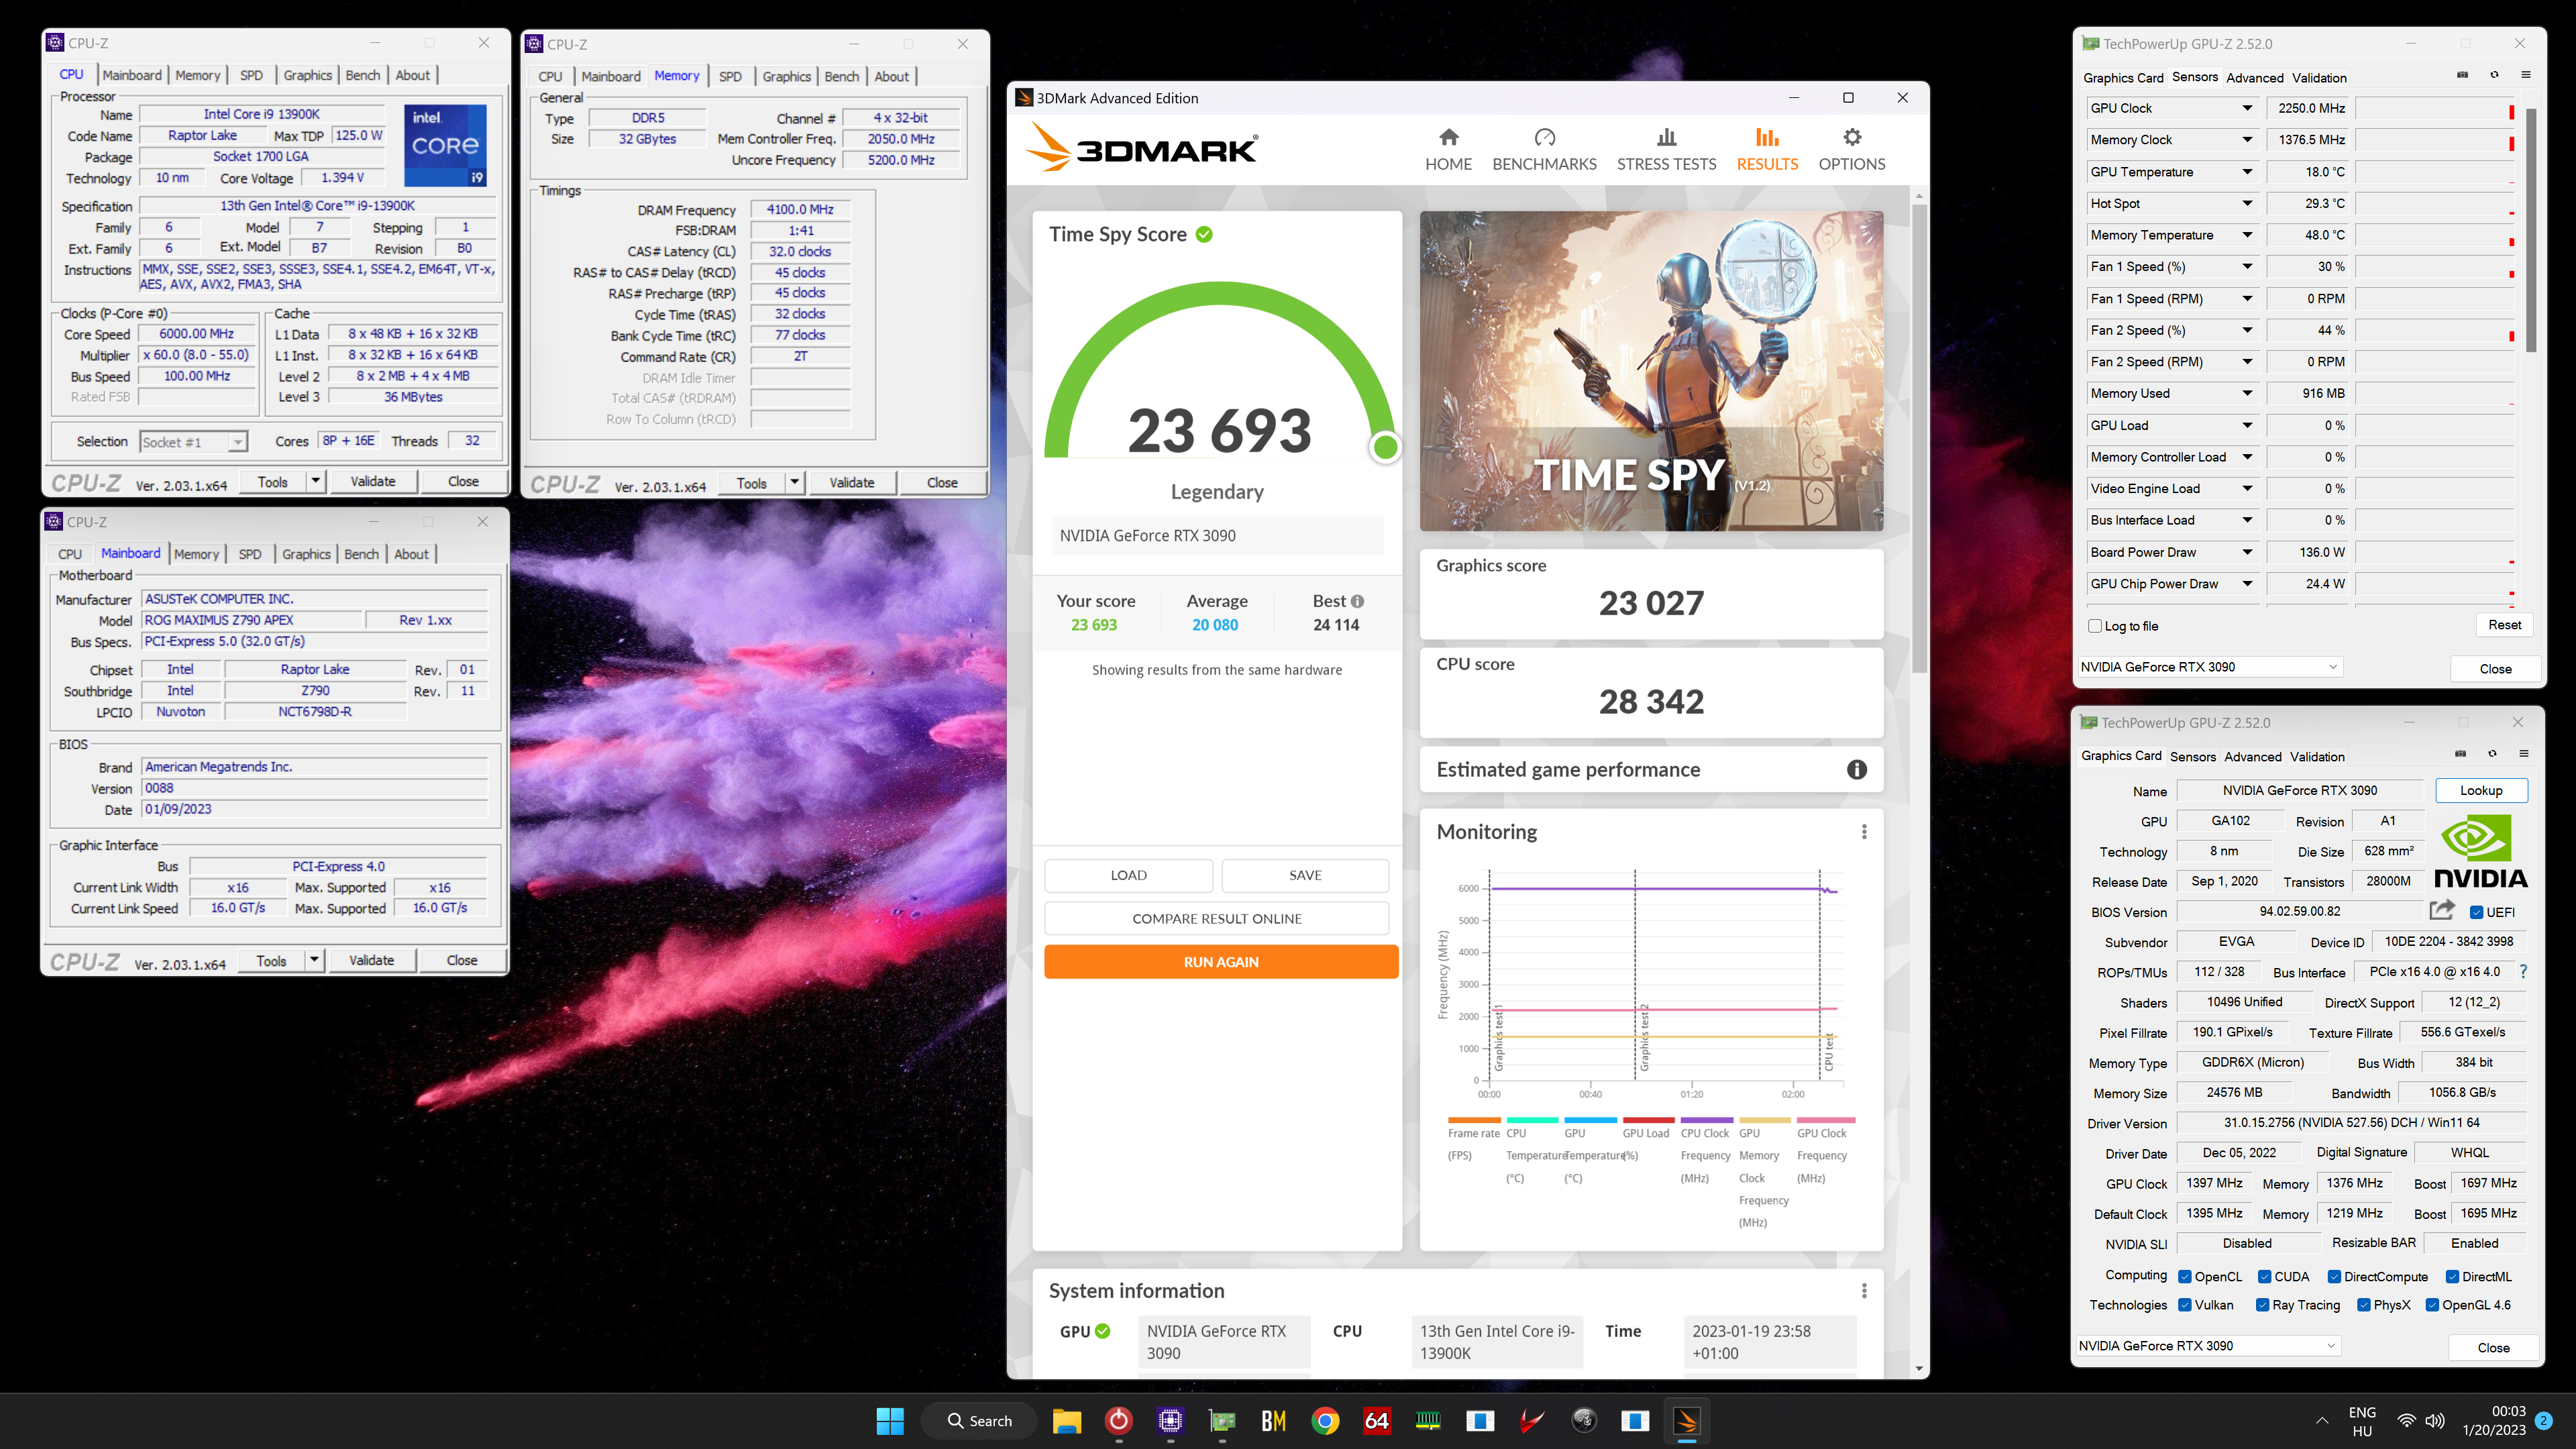The image size is (2576, 1449).
Task: Click COMPARE RESULT ONLINE button
Action: (1216, 918)
